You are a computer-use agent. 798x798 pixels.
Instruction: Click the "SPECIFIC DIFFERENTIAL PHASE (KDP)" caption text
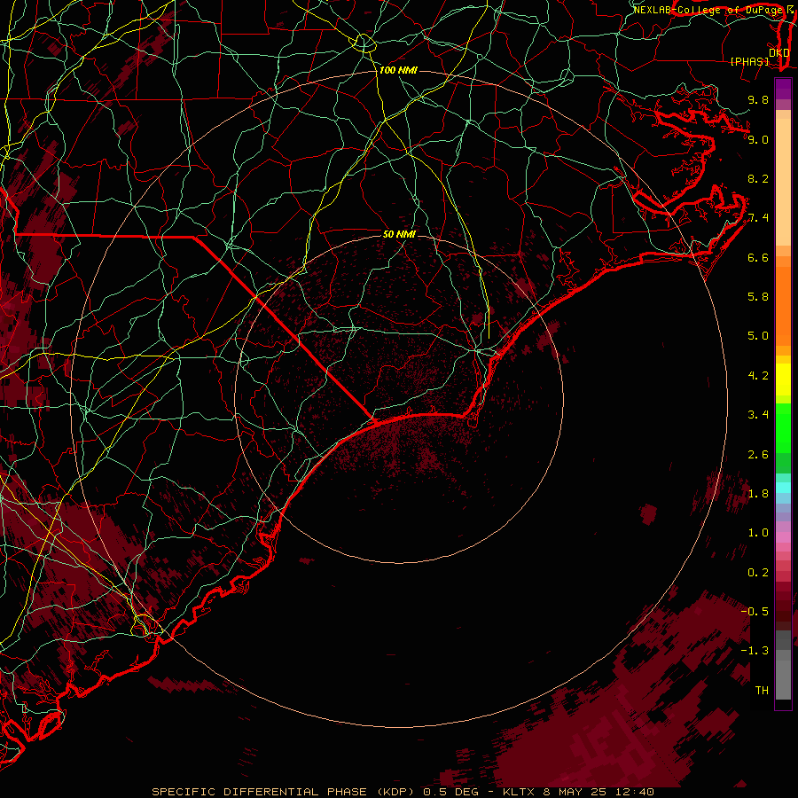point(285,792)
